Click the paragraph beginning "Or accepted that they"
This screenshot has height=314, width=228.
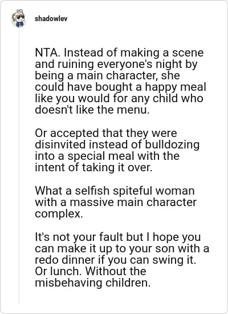(117, 150)
